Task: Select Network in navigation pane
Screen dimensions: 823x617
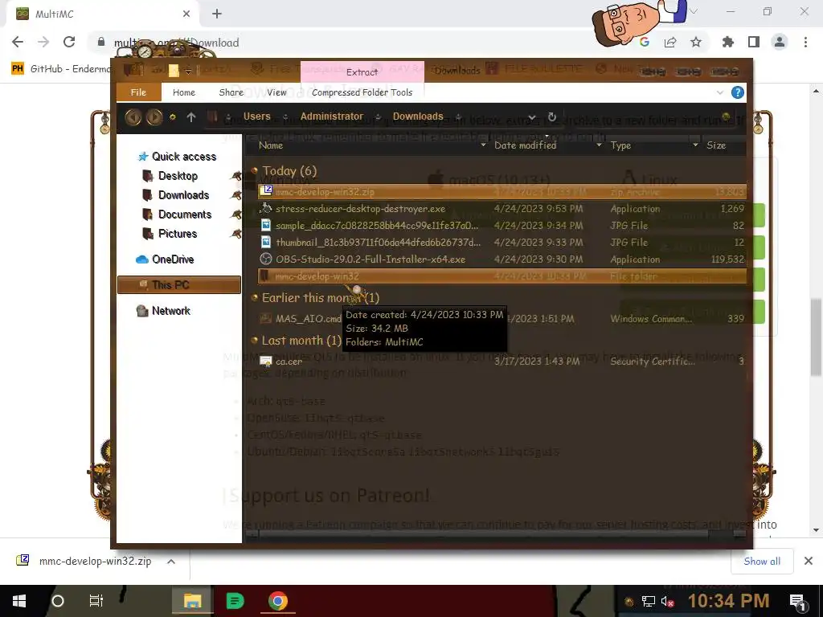Action: pos(170,311)
